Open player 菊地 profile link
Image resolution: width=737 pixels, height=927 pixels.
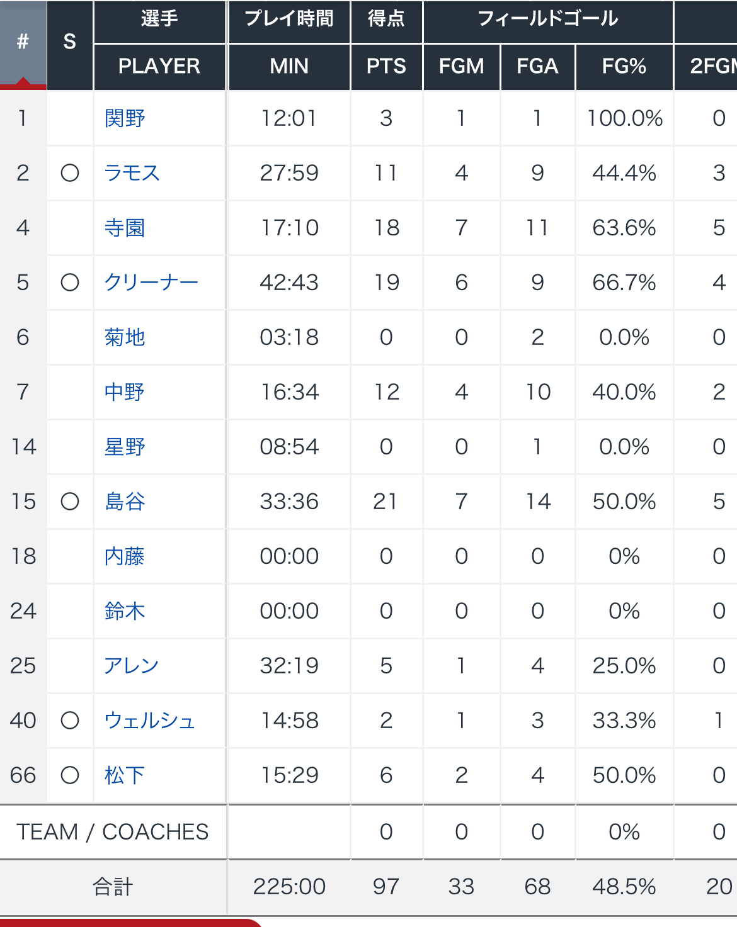[x=125, y=337]
